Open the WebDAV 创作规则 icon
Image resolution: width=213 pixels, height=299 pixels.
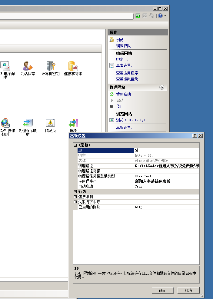5,123
